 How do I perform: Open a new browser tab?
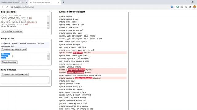(x=64, y=2)
